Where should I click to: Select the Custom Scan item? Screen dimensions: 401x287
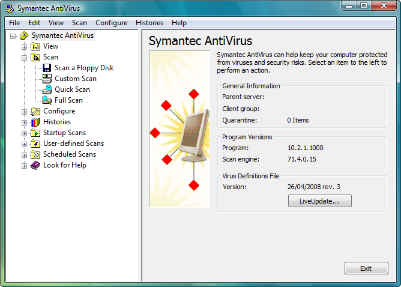pyautogui.click(x=76, y=79)
